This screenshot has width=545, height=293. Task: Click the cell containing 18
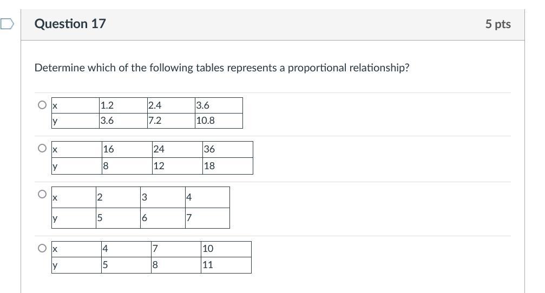pyautogui.click(x=227, y=166)
